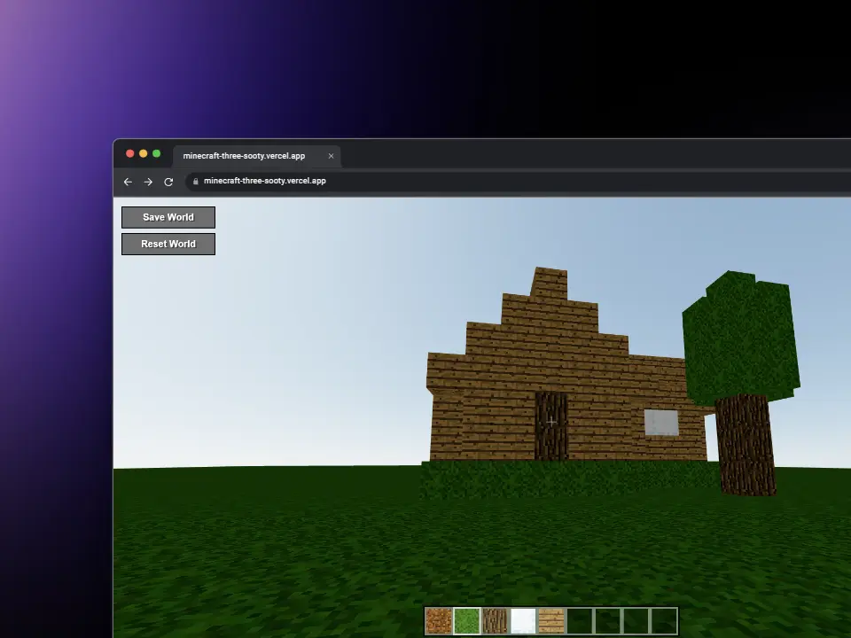Viewport: 851px width, 638px height.
Task: Select the eighth empty hotbar slot
Action: pyautogui.click(x=636, y=620)
